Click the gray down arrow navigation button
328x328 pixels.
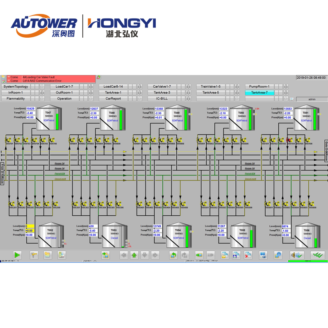(x=145, y=255)
